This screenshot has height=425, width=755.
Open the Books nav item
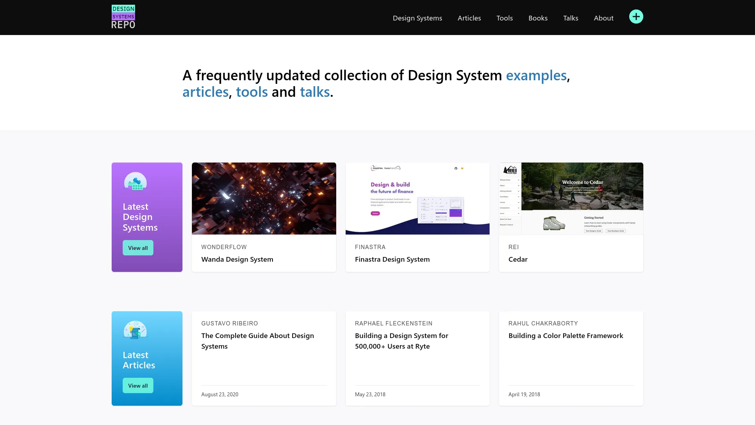click(x=538, y=18)
